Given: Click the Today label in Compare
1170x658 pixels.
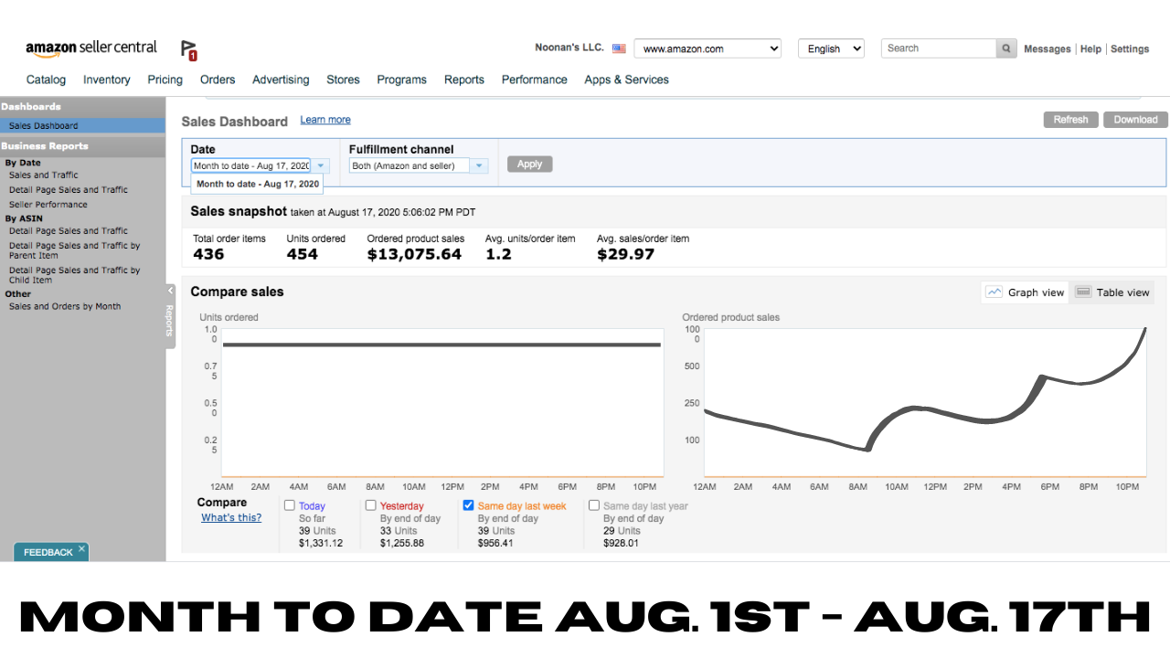Looking at the screenshot, I should [x=312, y=506].
